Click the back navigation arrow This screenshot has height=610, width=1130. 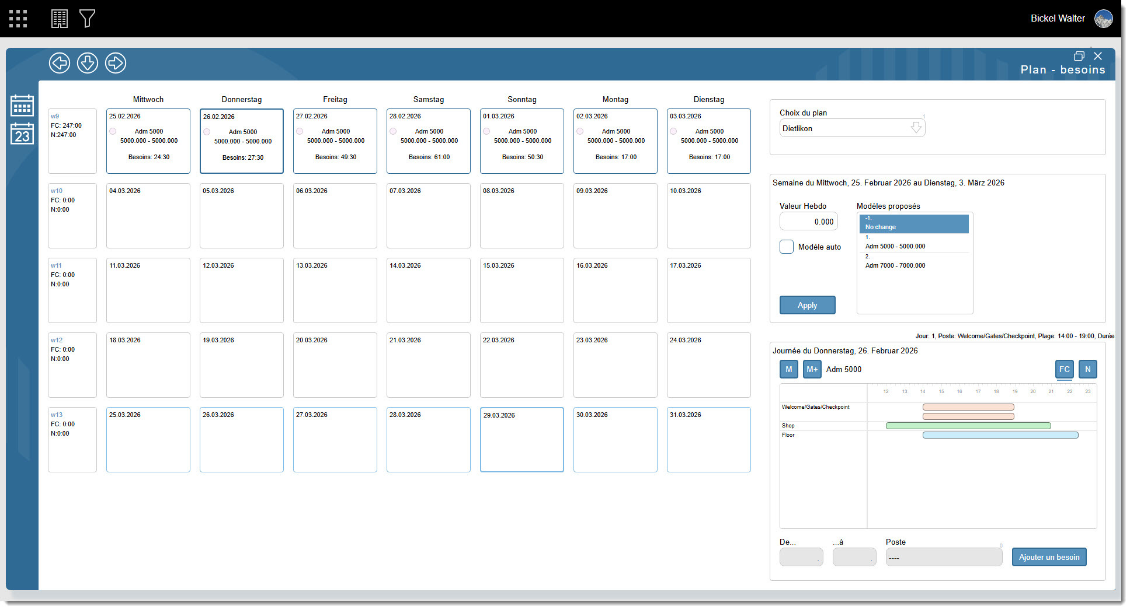[x=59, y=63]
